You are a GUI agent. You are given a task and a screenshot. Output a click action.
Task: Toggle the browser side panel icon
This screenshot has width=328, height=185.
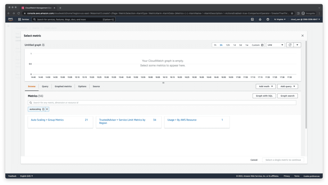tap(298, 13)
